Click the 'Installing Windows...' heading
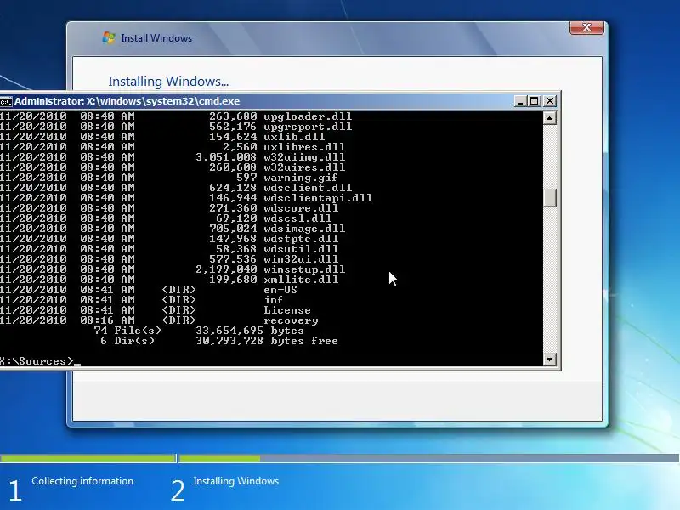680x510 pixels. pos(168,81)
